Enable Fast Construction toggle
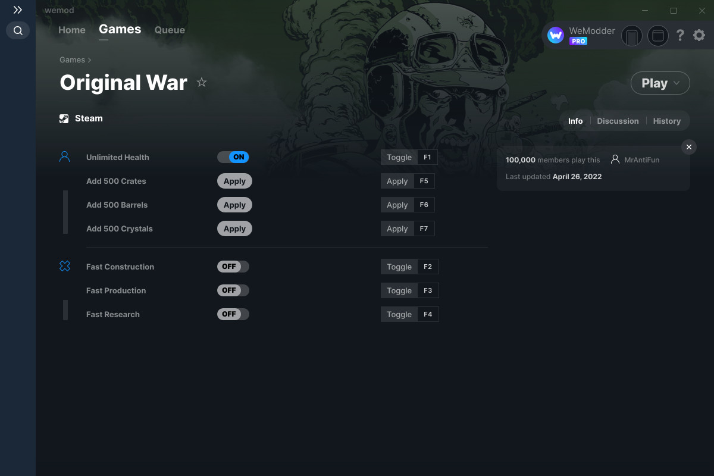This screenshot has height=476, width=714. [x=233, y=267]
